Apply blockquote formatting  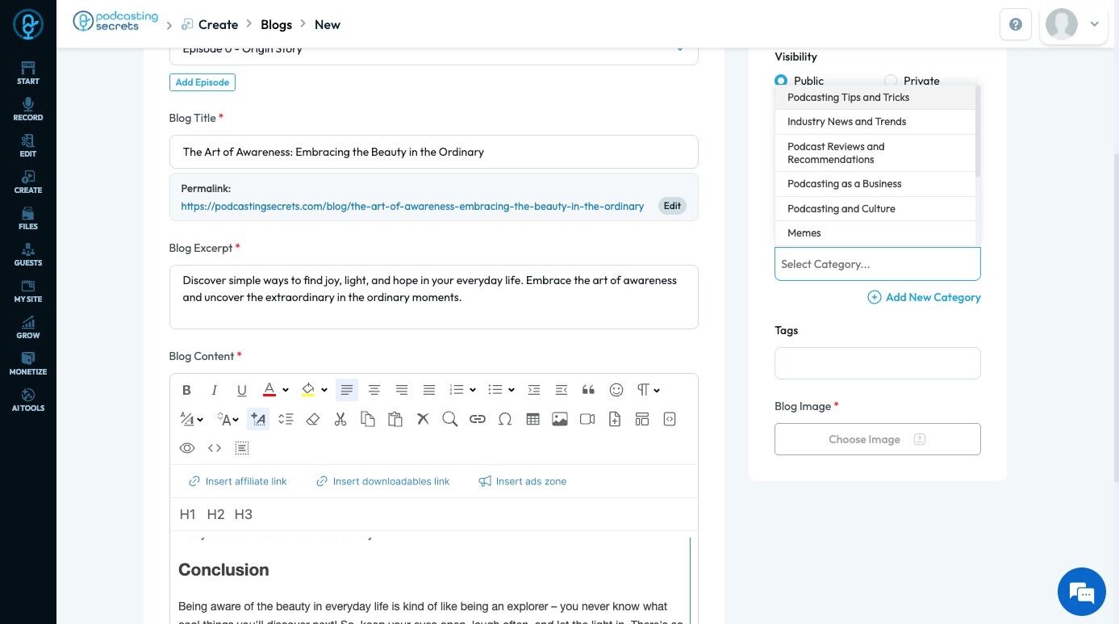[589, 390]
